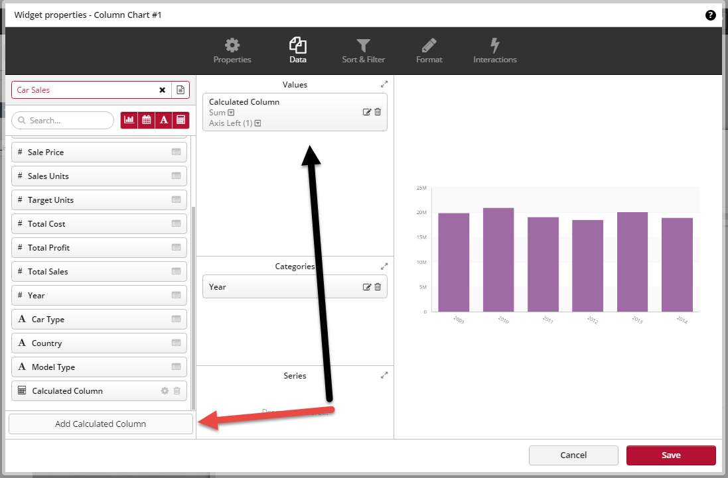The height and width of the screenshot is (478, 728).
Task: Open the help icon
Action: [x=711, y=15]
